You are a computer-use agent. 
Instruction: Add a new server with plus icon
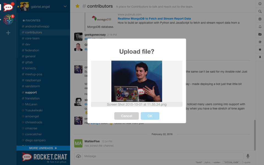(8, 33)
